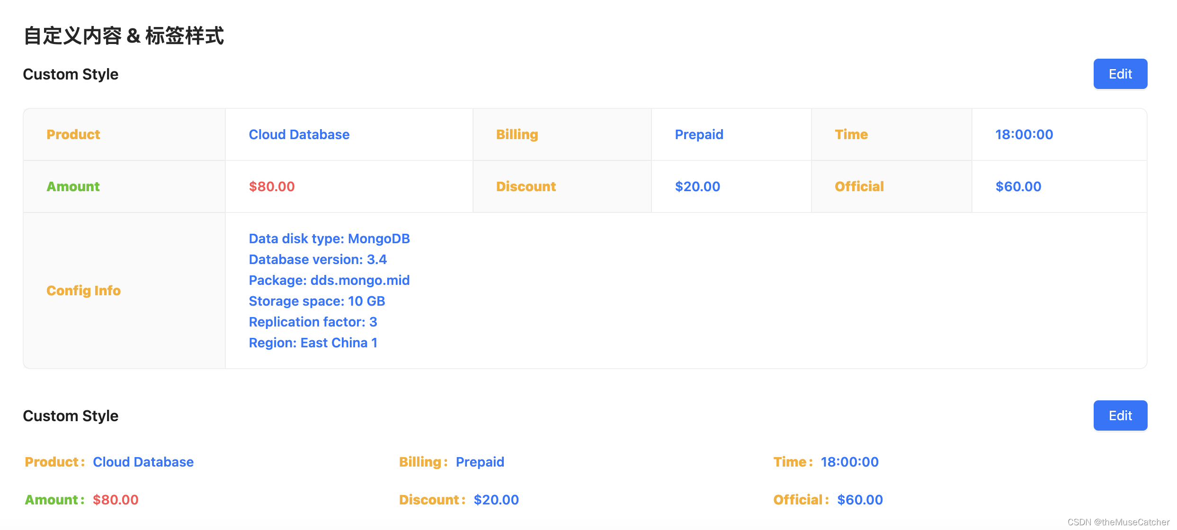Expand the bottom Custom Style section
The width and height of the screenshot is (1177, 530).
71,415
